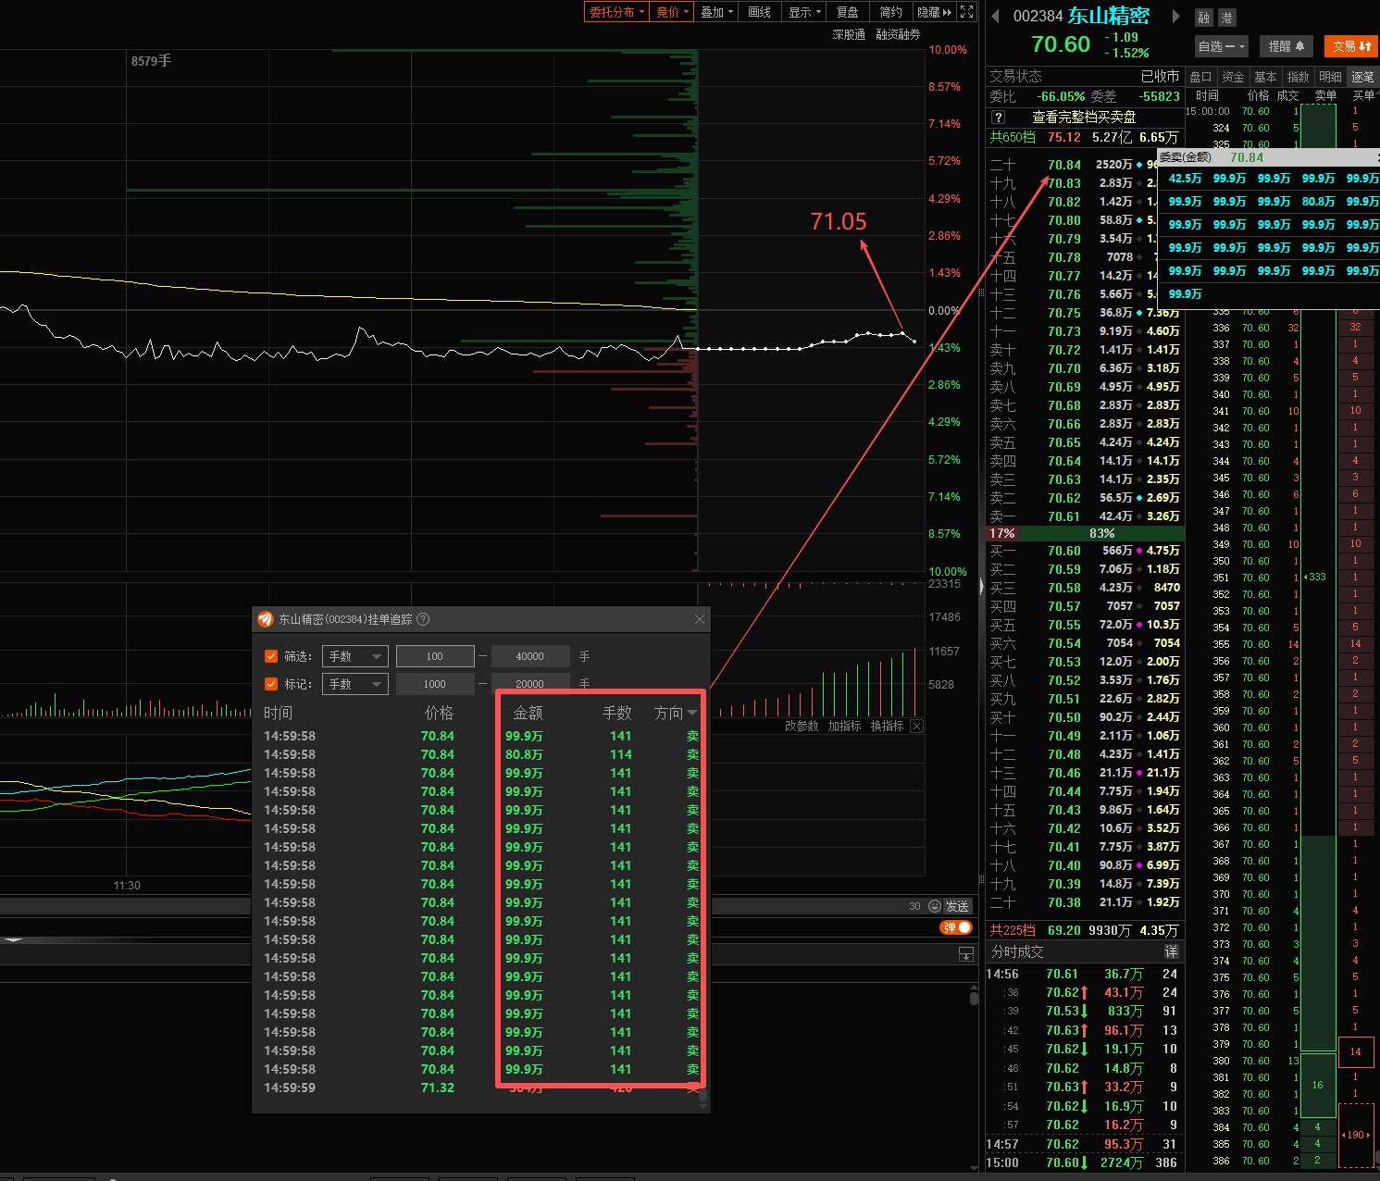Image resolution: width=1380 pixels, height=1181 pixels.
Task: Switch to the 指数 tab
Action: pyautogui.click(x=1299, y=77)
